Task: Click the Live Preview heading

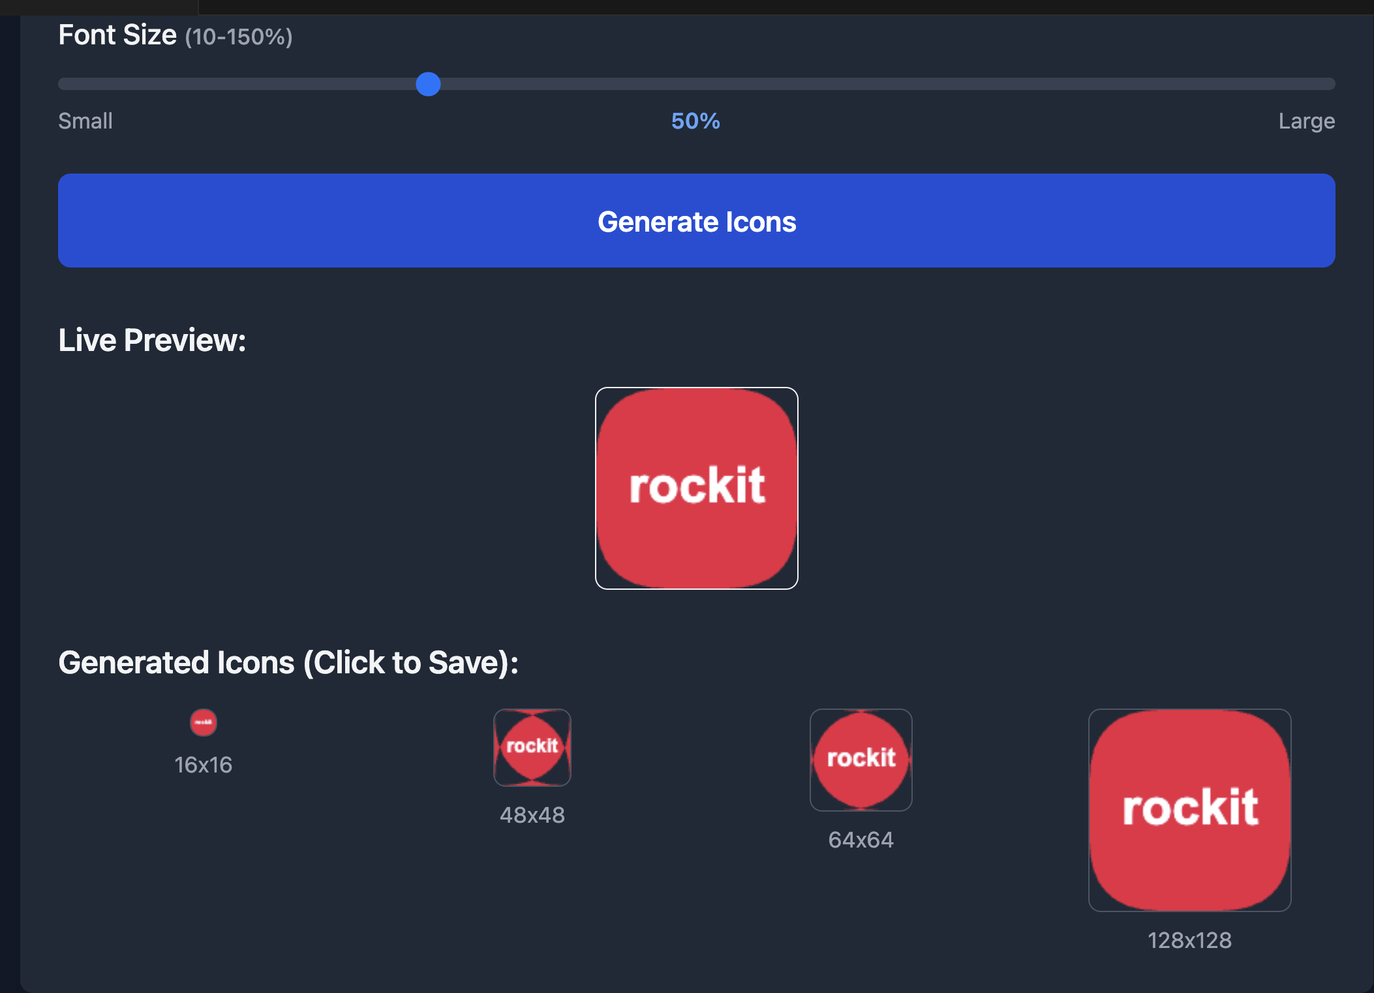Action: pos(152,340)
